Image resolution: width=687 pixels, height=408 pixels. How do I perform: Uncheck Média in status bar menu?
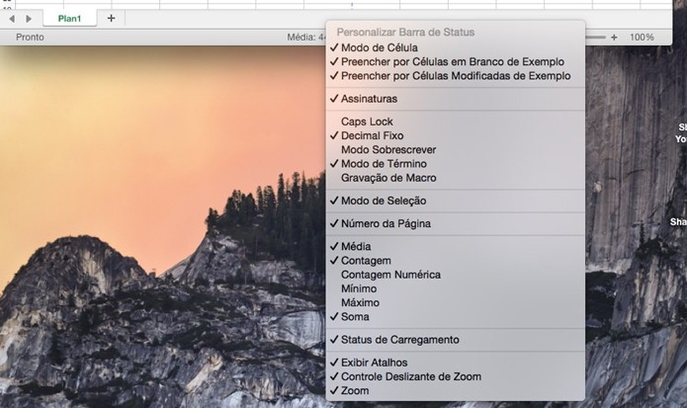[455, 246]
